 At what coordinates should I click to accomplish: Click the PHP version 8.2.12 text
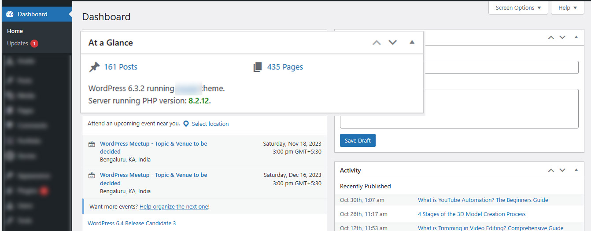click(199, 101)
